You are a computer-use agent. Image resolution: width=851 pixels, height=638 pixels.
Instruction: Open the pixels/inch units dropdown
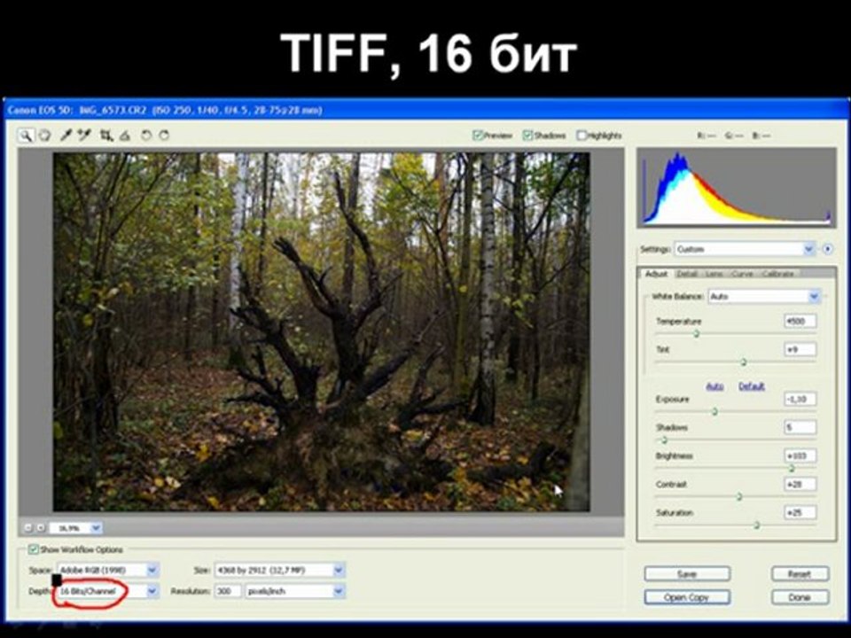point(294,591)
